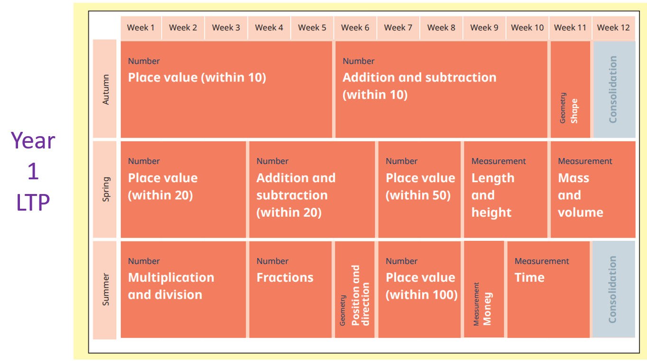Open the Mass and volume block
647x361 pixels.
click(593, 189)
